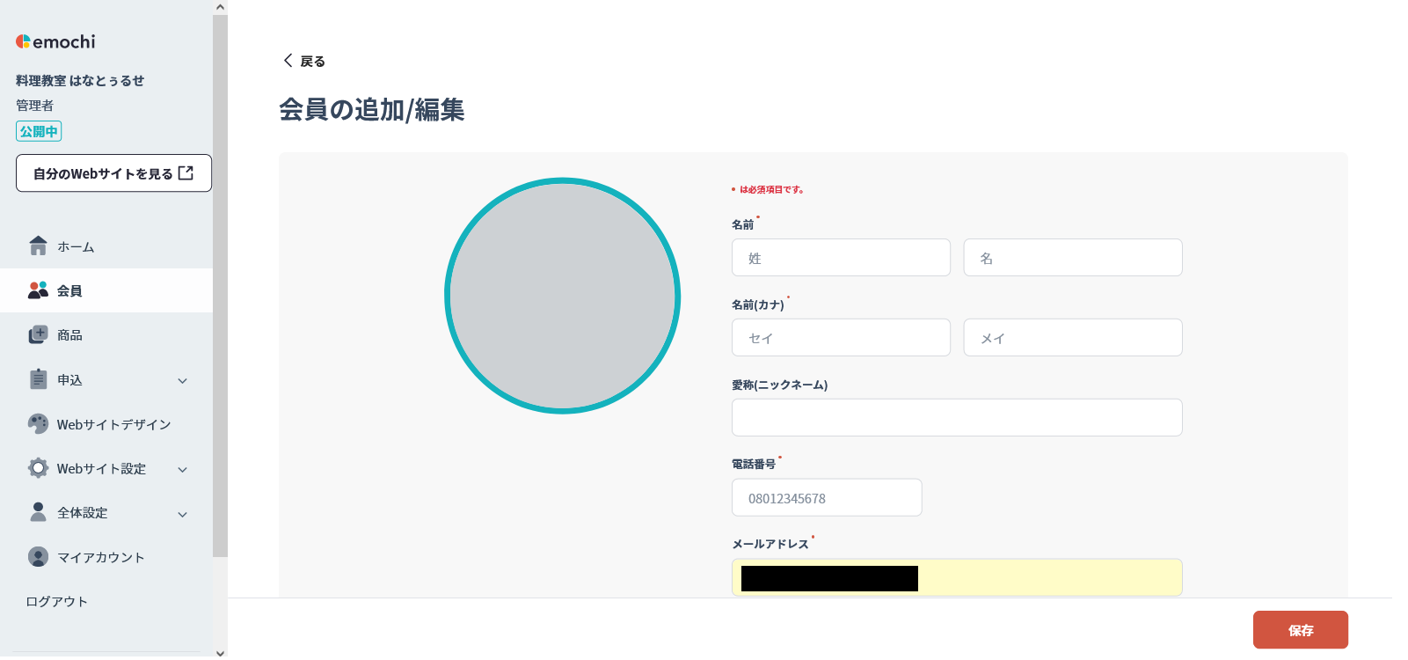This screenshot has width=1408, height=660.
Task: Click the メールアドレス email field
Action: tap(957, 577)
